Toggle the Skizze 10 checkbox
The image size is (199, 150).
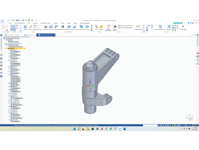[x=10, y=83]
